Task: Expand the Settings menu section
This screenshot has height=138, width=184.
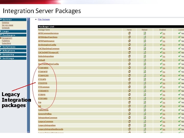Action: point(13,58)
